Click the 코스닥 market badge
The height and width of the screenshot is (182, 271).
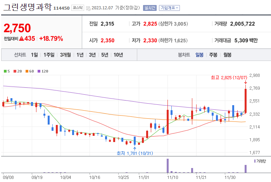(x=78, y=8)
